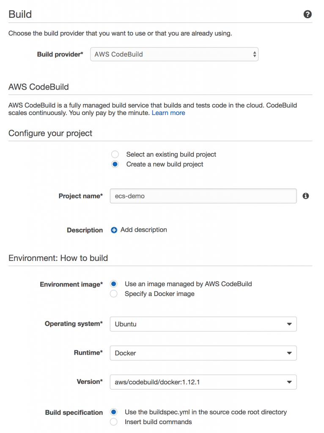
Task: Click the Runtime dropdown caret arrow
Action: click(289, 353)
